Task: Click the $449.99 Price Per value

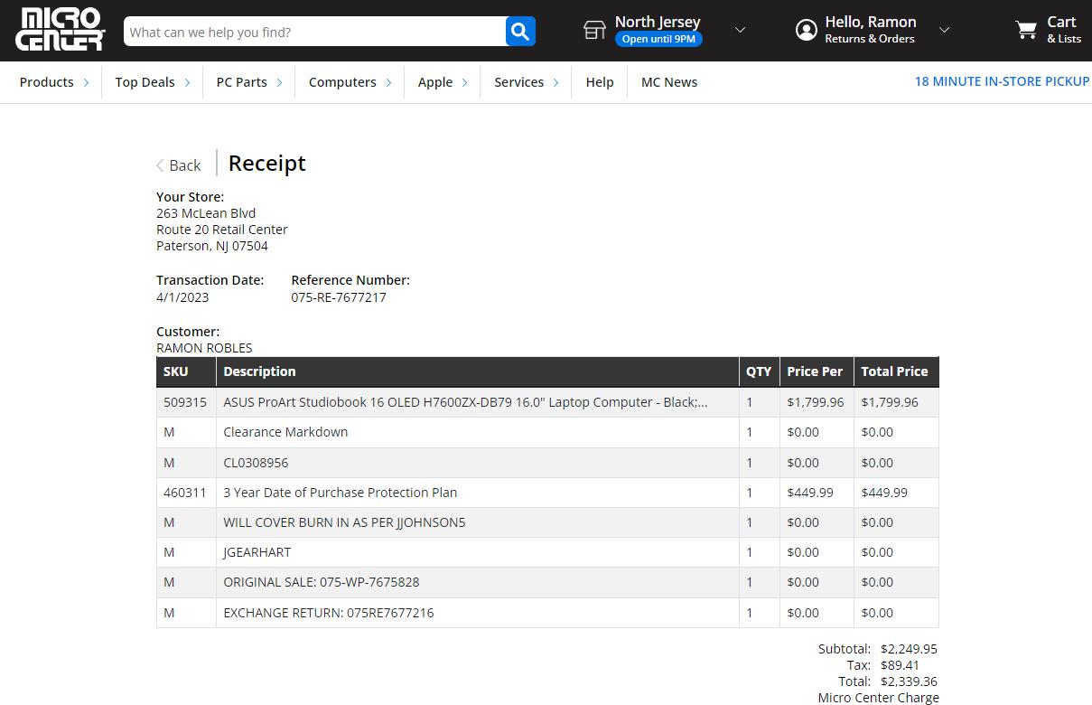Action: [x=810, y=493]
